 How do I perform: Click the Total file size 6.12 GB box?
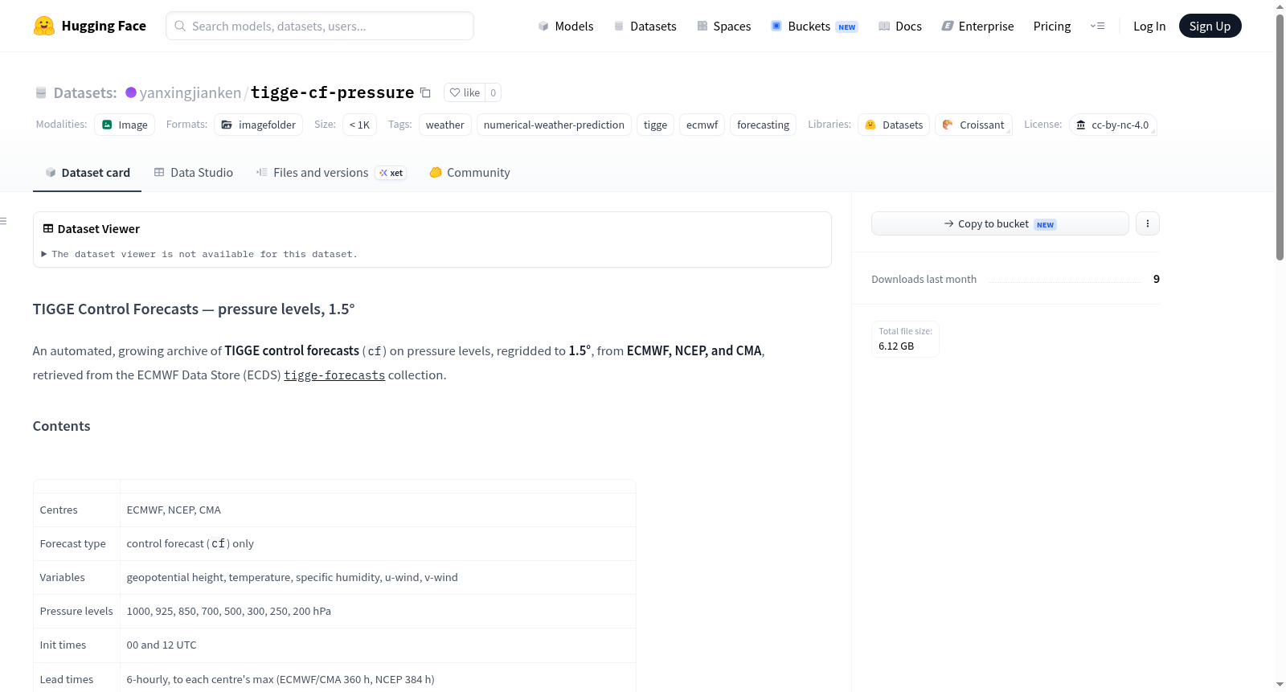(x=905, y=338)
